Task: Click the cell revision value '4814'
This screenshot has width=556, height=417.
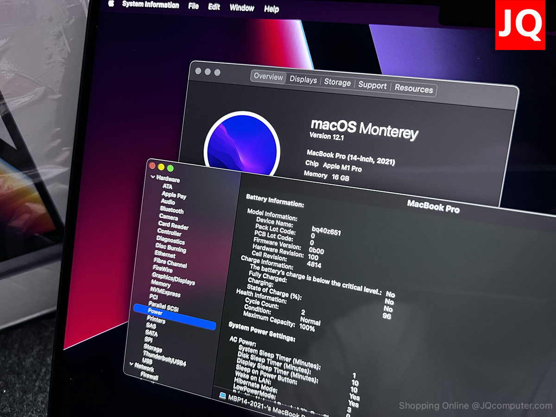Action: click(x=314, y=265)
